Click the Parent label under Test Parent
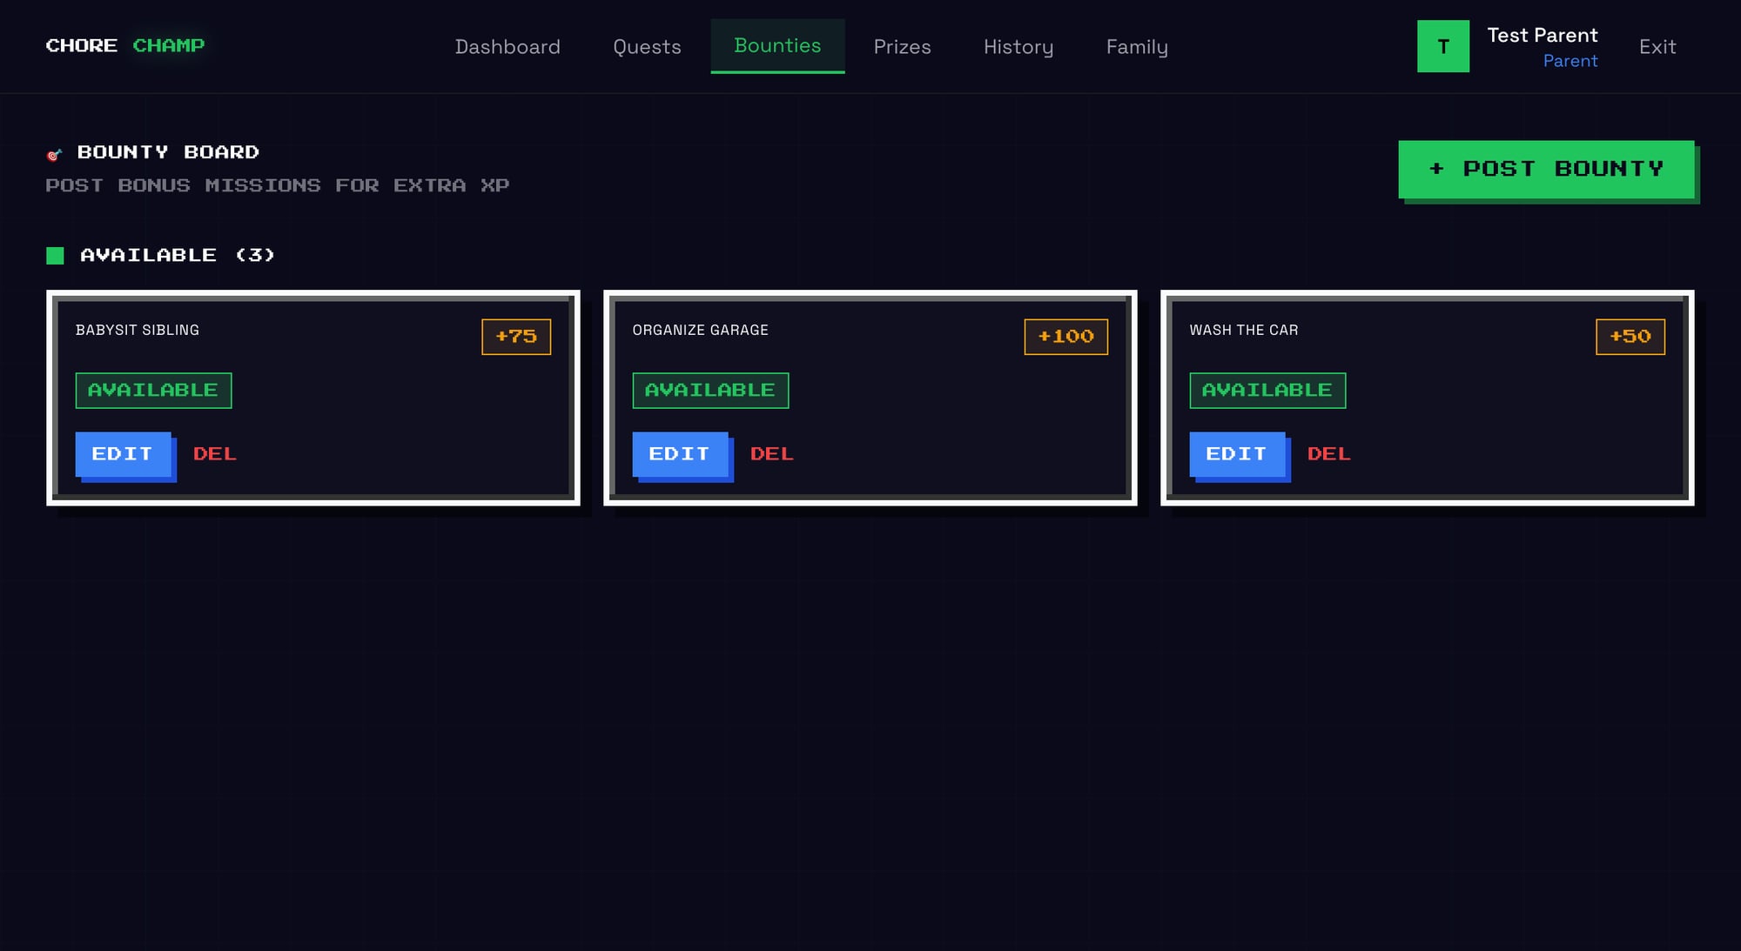1741x951 pixels. click(1570, 61)
